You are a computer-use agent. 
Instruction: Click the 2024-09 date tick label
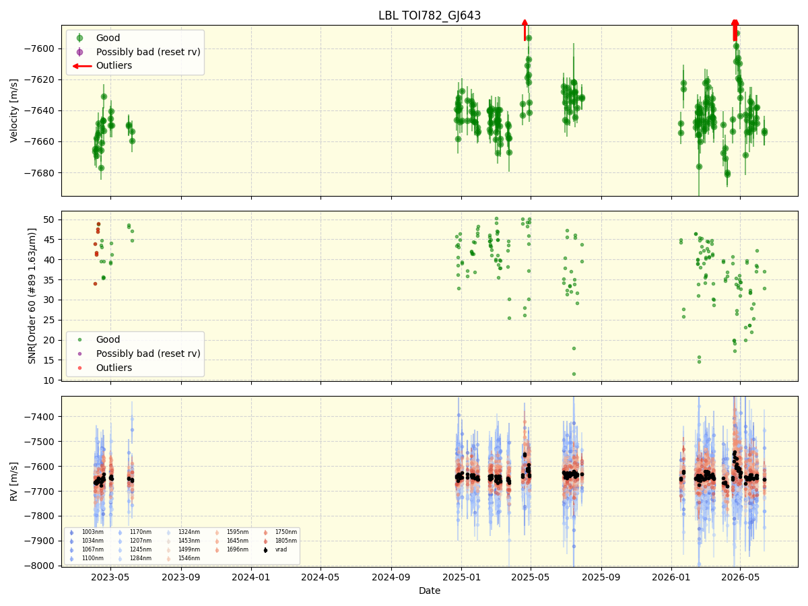391,577
